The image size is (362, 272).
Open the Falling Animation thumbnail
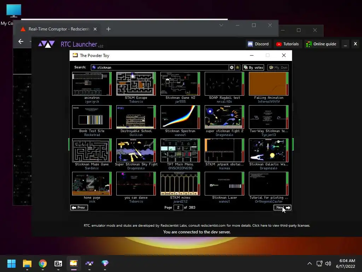pos(269,84)
